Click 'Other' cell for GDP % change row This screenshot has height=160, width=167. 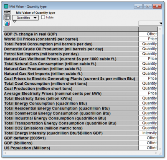click(x=148, y=34)
